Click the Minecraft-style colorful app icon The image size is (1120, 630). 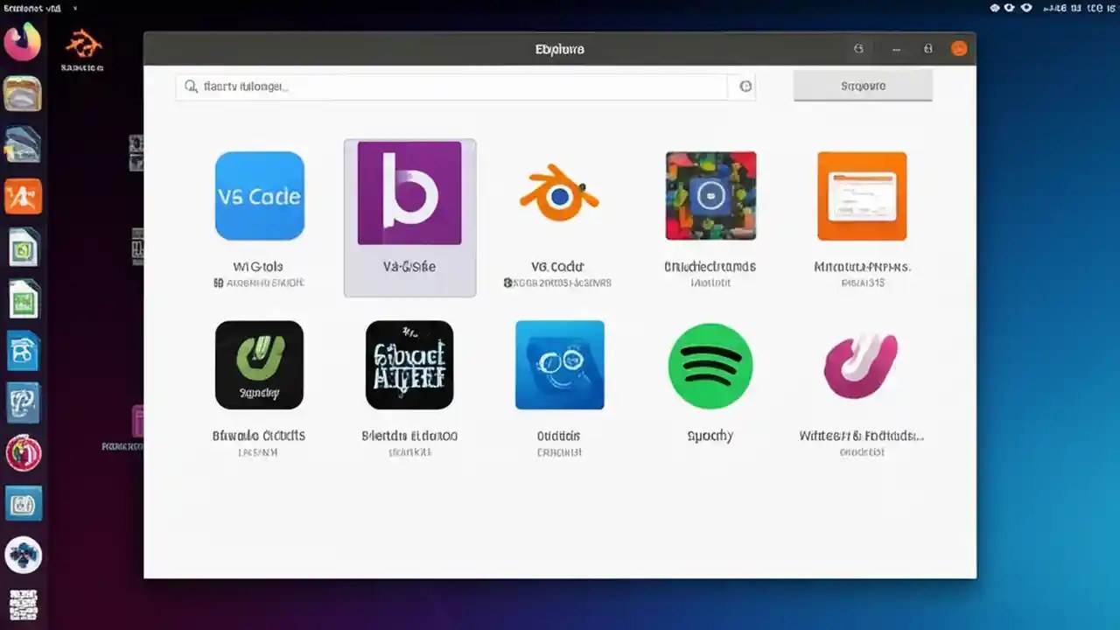coord(710,195)
